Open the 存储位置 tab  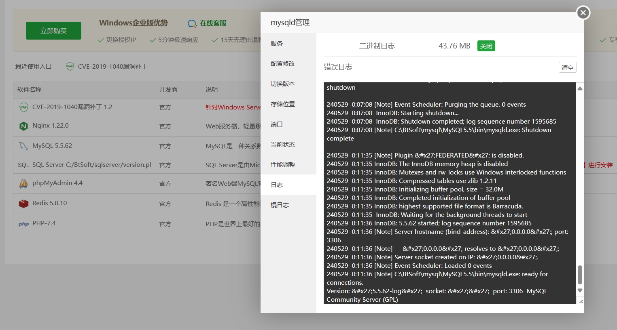click(288, 104)
